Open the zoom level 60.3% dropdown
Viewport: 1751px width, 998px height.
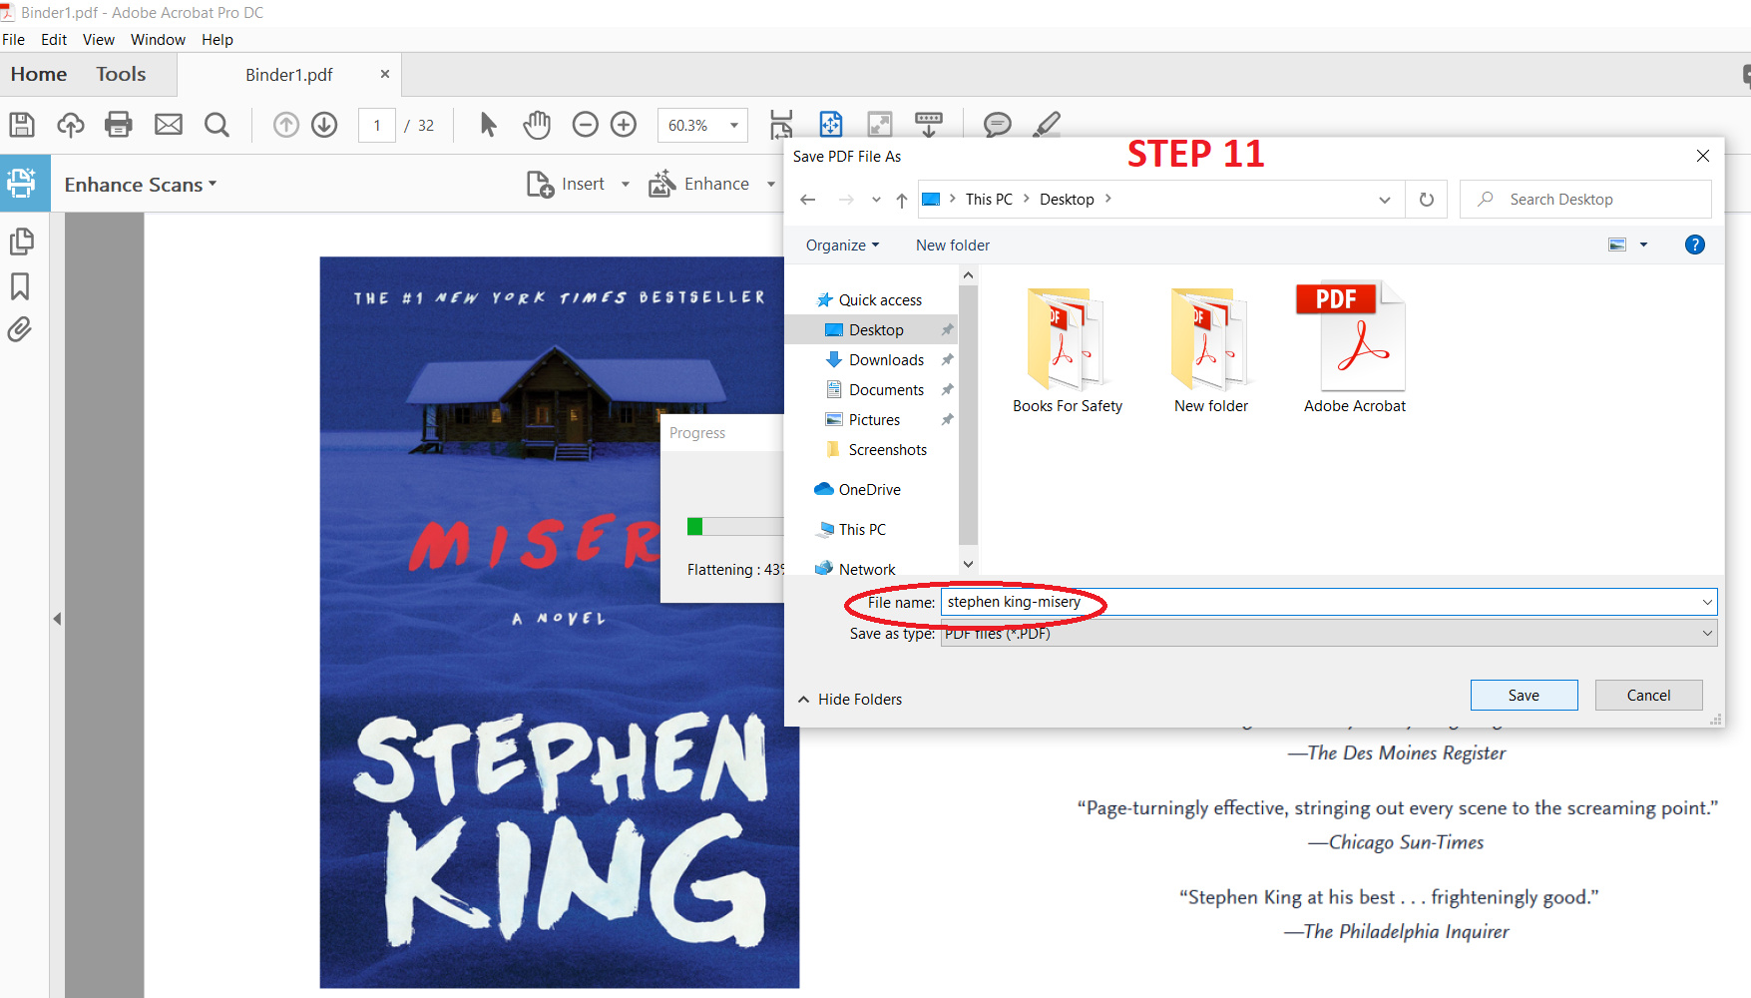click(734, 126)
